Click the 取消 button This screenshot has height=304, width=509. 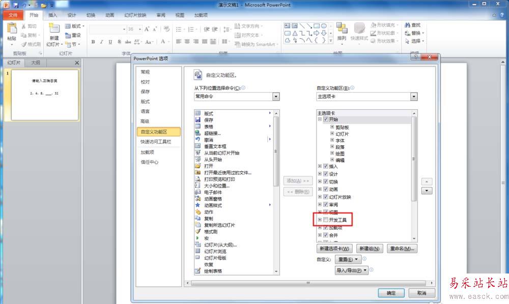click(x=421, y=293)
